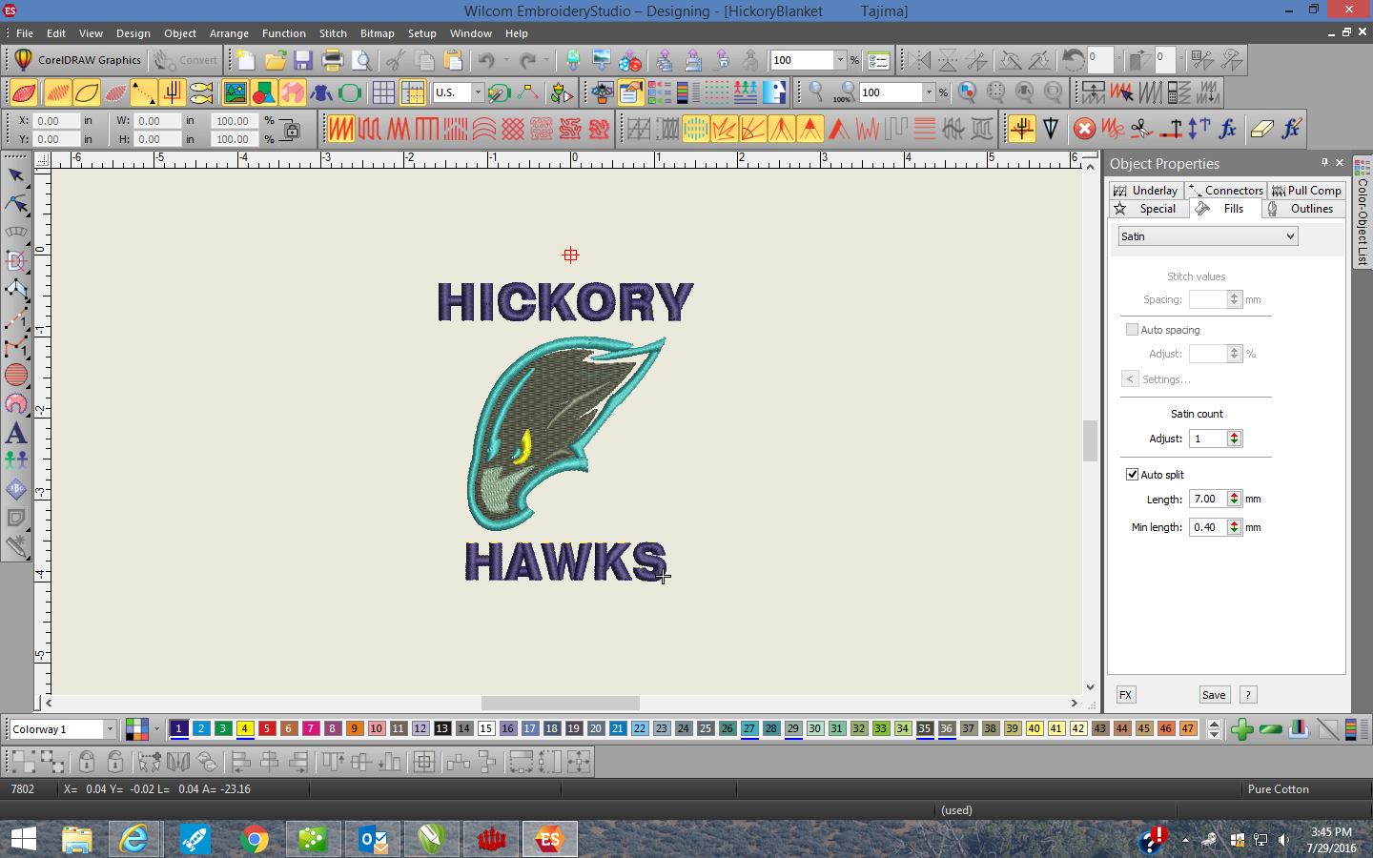Open Chrome from the Windows taskbar
Viewport: 1373px width, 858px height.
tap(255, 839)
